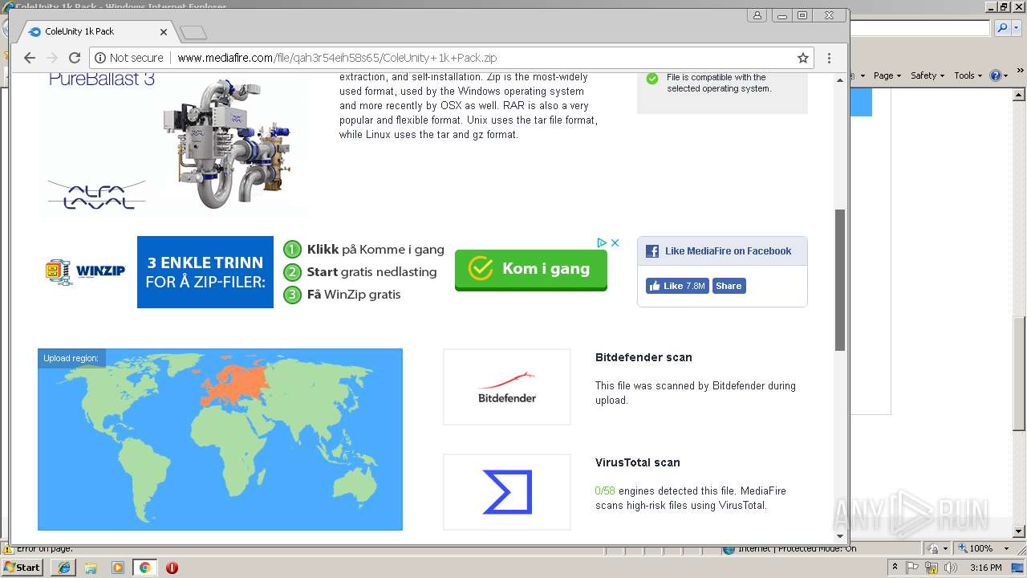
Task: Open Chrome three-dot menu
Action: click(829, 58)
